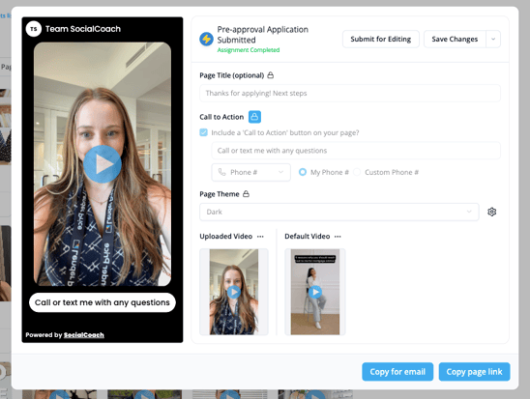Open page theme settings gear

(492, 212)
